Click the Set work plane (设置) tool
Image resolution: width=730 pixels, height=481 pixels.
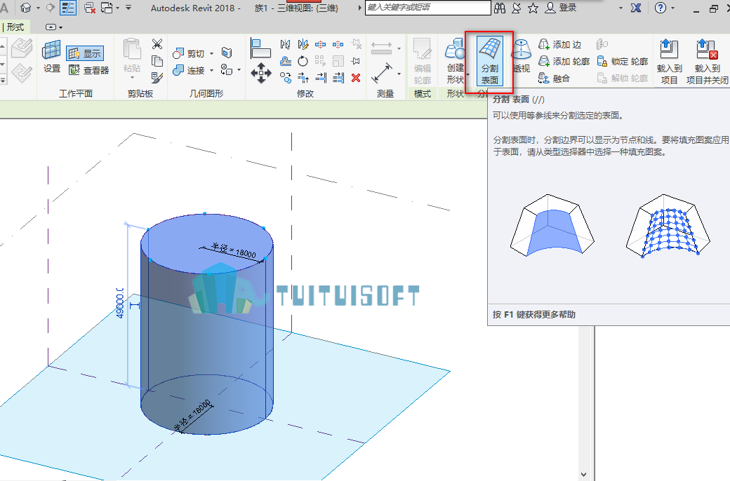(x=52, y=56)
